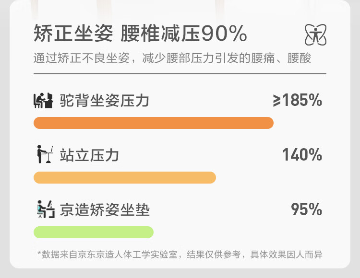Click the 140% value

(x=302, y=155)
